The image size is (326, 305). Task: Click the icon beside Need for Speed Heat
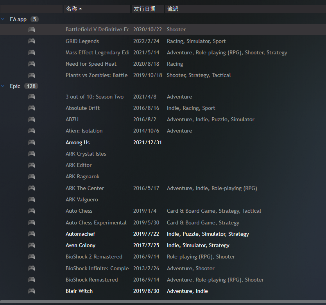tap(31, 64)
